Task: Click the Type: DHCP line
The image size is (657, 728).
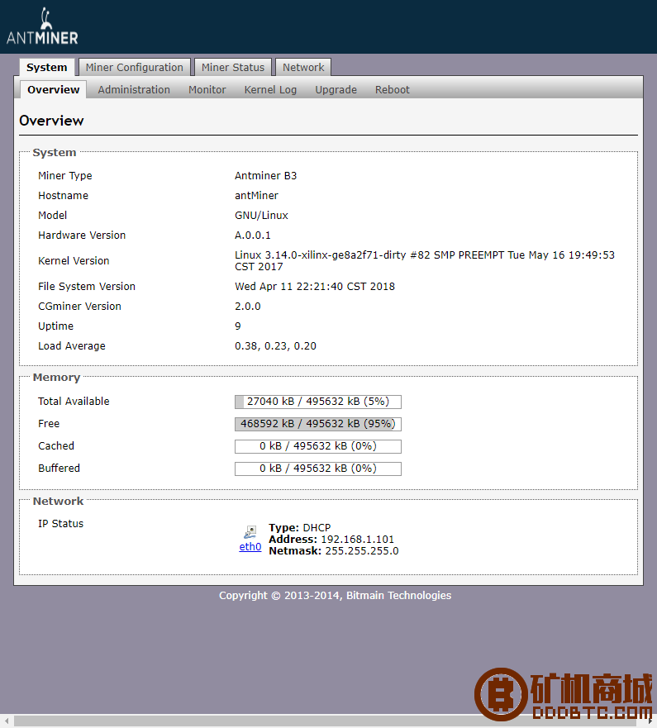Action: [x=300, y=528]
